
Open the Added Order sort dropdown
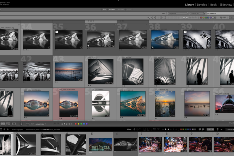pos(41,124)
